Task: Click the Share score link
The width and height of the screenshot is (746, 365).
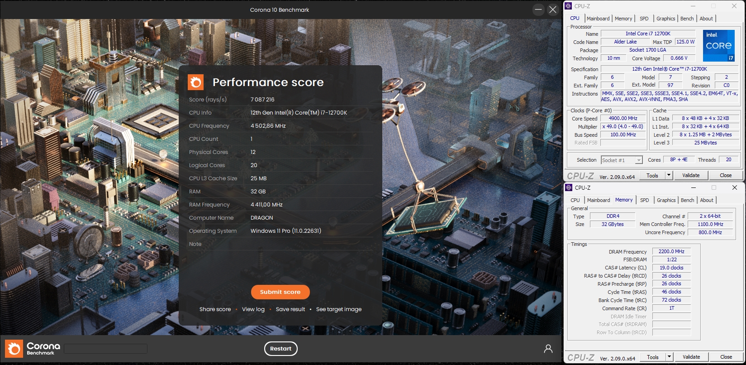Action: (215, 309)
